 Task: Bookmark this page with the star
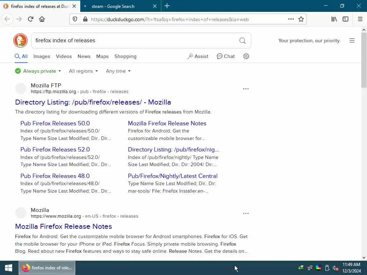tap(301, 19)
